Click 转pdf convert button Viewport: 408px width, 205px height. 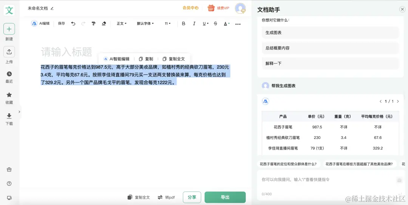coord(166,197)
